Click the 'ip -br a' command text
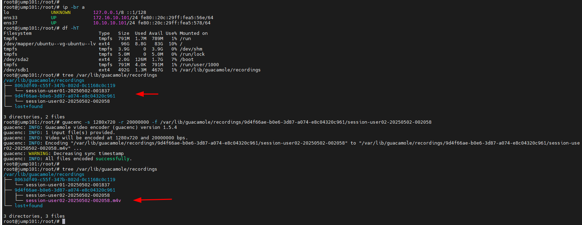 [x=73, y=7]
